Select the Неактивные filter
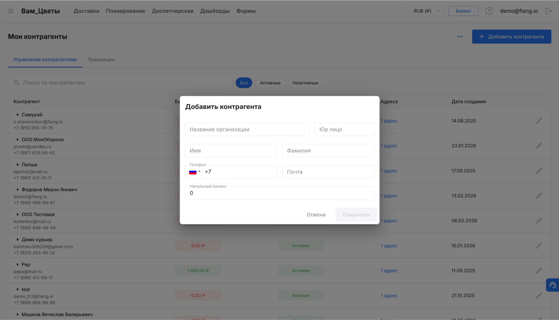This screenshot has width=559, height=320. [x=305, y=82]
